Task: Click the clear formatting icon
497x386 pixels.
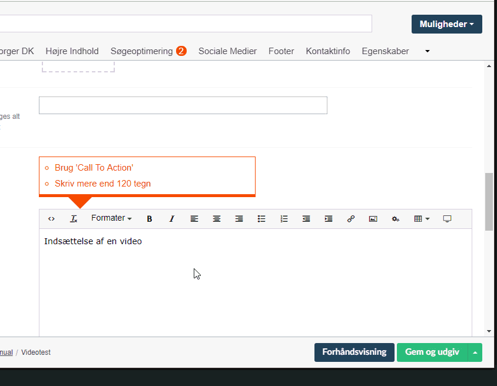Action: 74,219
